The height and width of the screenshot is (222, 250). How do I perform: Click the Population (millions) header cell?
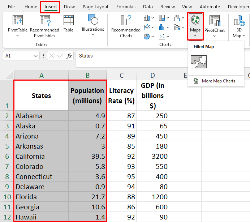[87, 95]
